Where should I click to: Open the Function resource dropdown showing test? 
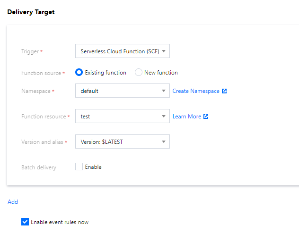(x=118, y=116)
